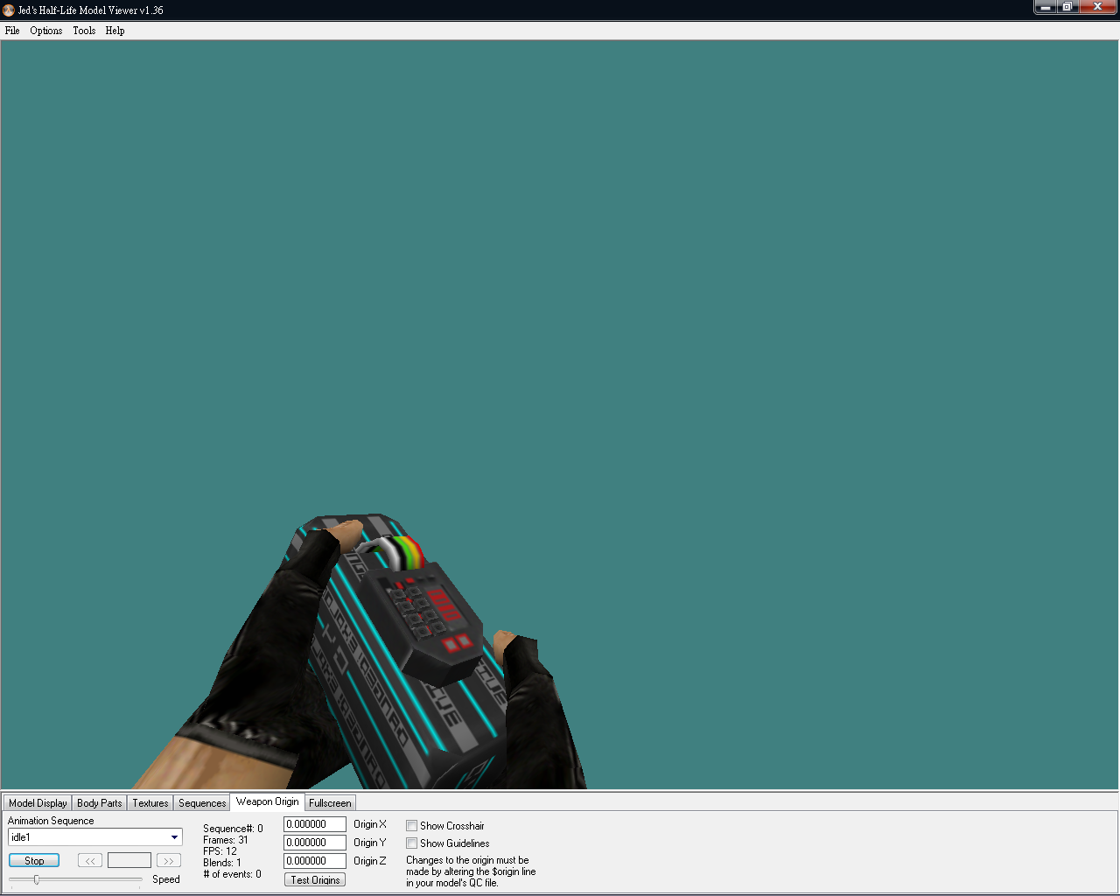Switch to the Body Parts tab
Viewport: 1120px width, 896px height.
[x=100, y=802]
